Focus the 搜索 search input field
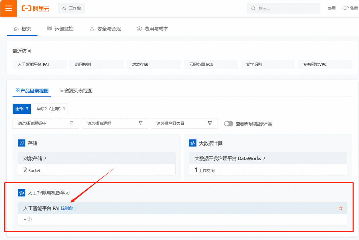This screenshot has height=240, width=359. click(284, 8)
